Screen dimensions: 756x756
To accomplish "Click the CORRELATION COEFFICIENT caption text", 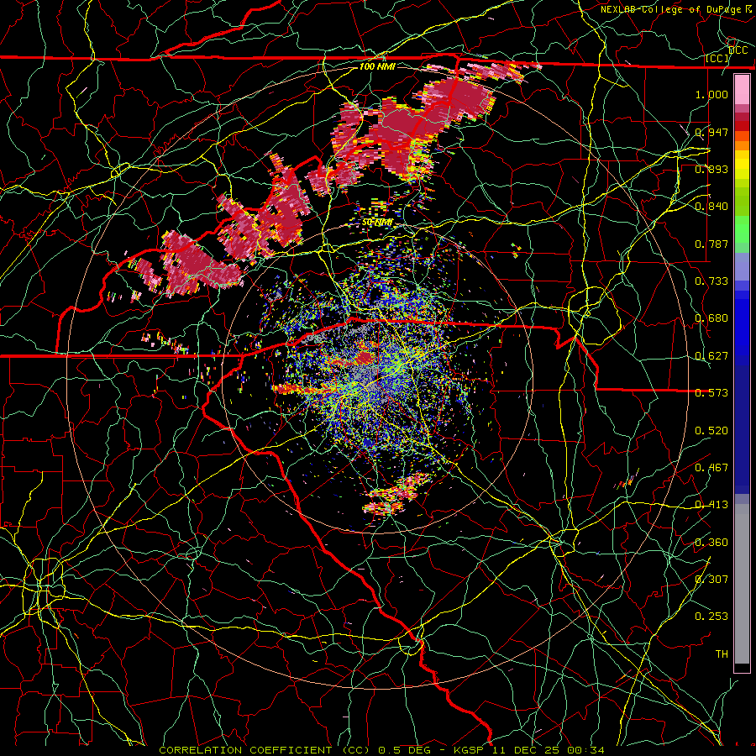I will click(265, 750).
